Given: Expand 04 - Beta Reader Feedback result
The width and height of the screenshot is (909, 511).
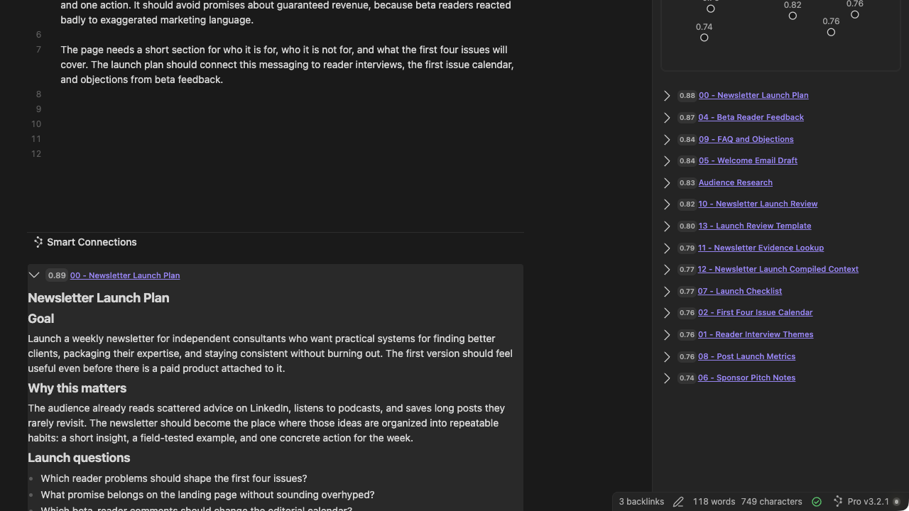Looking at the screenshot, I should 667,117.
